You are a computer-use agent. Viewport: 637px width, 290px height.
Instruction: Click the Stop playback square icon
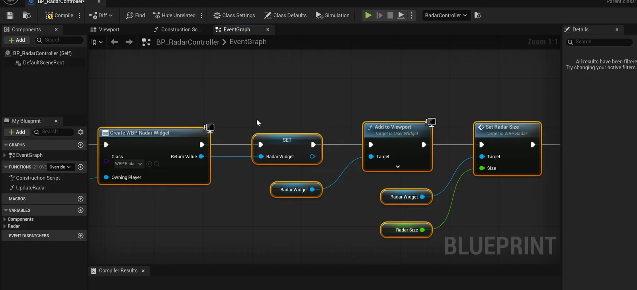pos(390,16)
